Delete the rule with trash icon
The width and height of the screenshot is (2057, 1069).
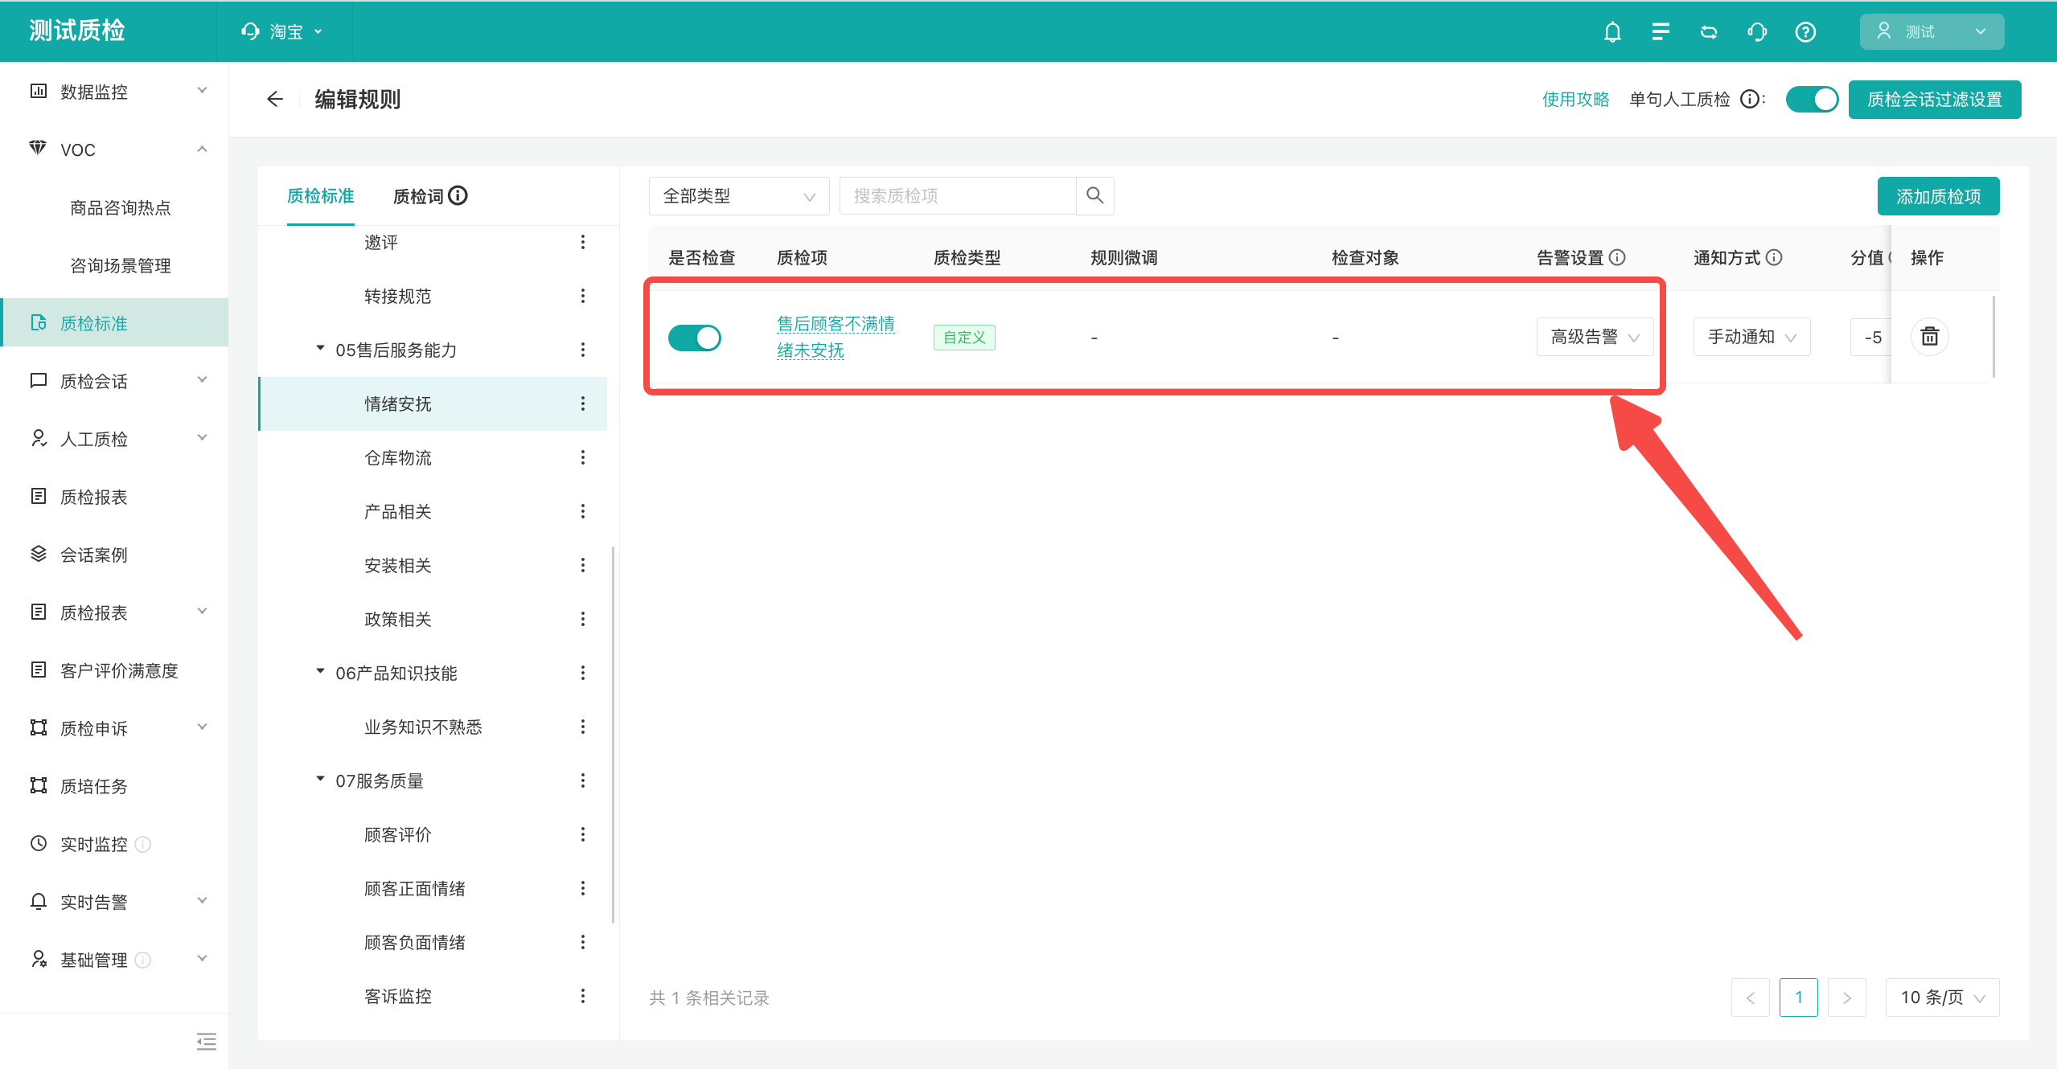[1929, 337]
